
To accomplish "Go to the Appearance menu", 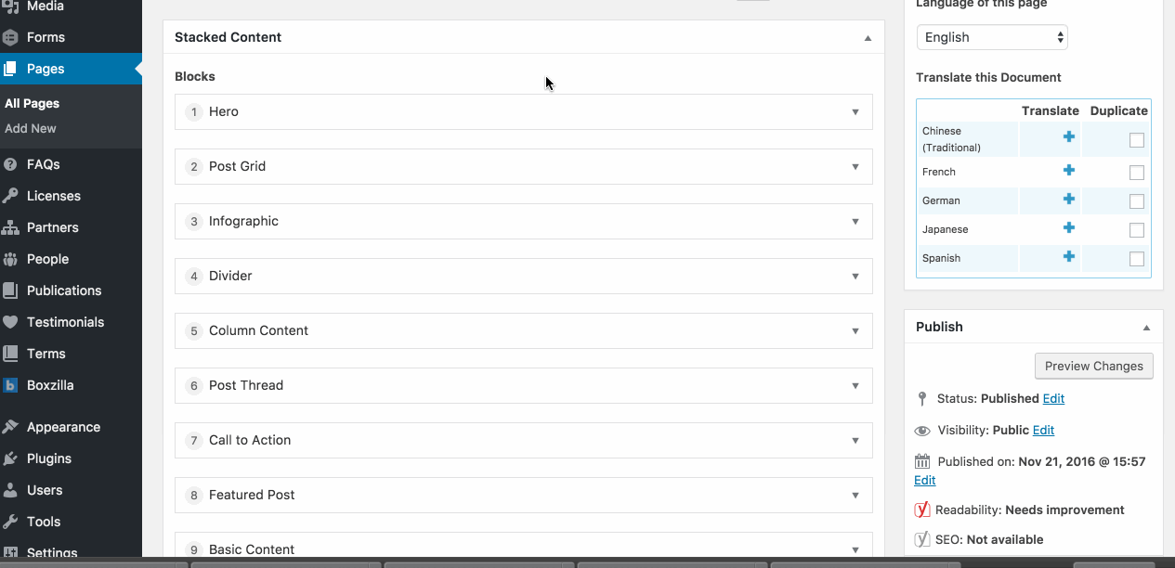I will pyautogui.click(x=63, y=427).
